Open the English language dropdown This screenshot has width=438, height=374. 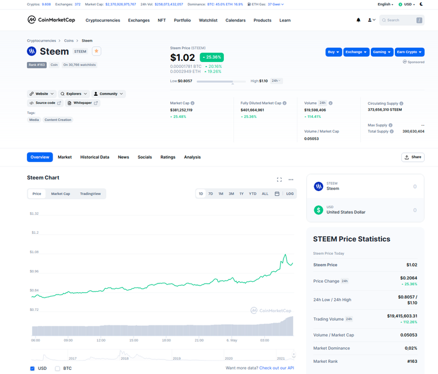(385, 4)
